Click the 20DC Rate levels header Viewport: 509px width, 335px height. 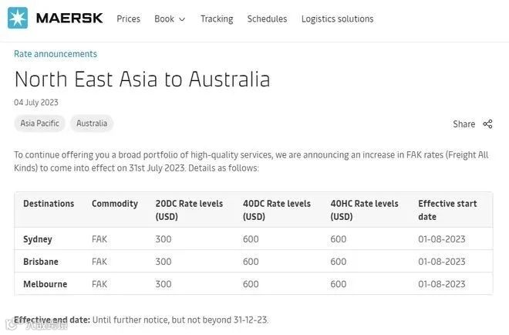coord(189,210)
